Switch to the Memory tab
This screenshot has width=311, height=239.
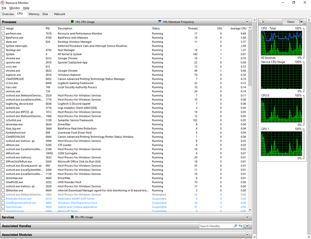coord(34,14)
